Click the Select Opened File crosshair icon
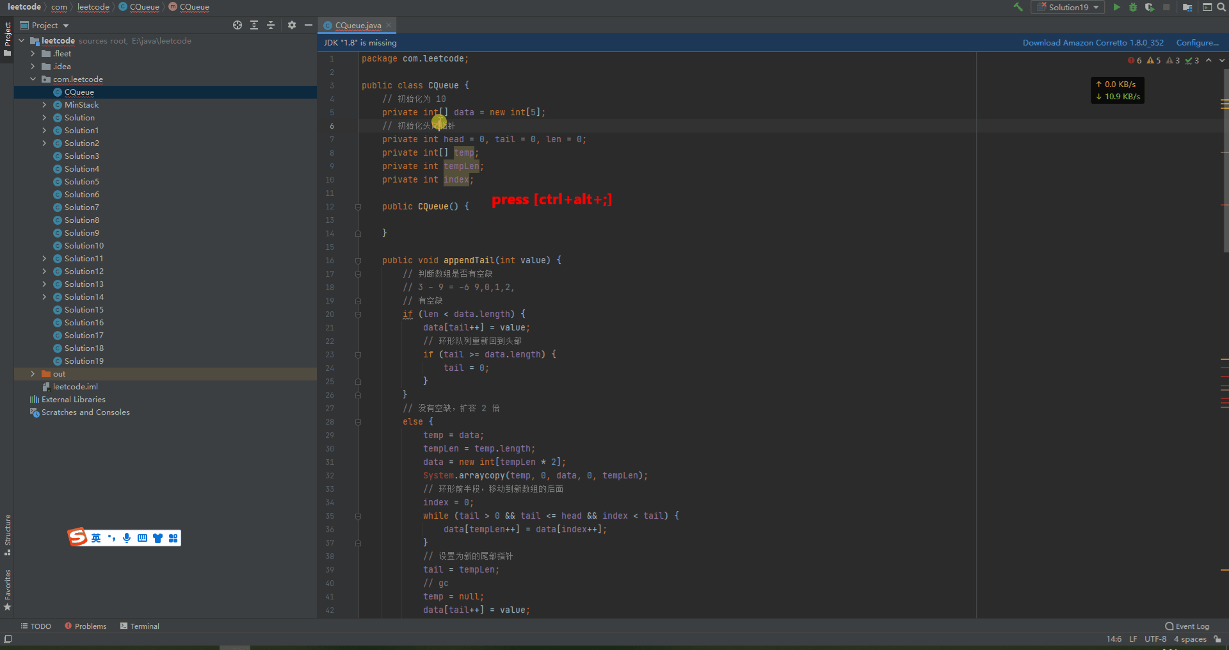The image size is (1229, 650). point(237,25)
